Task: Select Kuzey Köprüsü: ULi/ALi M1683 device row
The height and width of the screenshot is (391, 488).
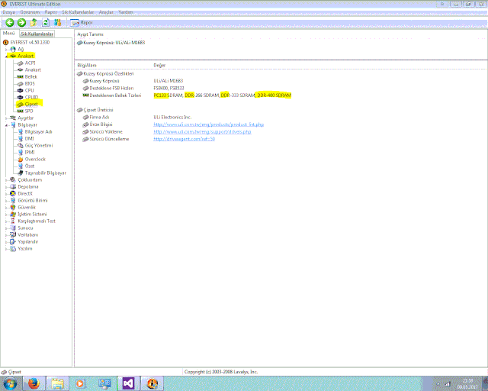Action: click(x=111, y=43)
